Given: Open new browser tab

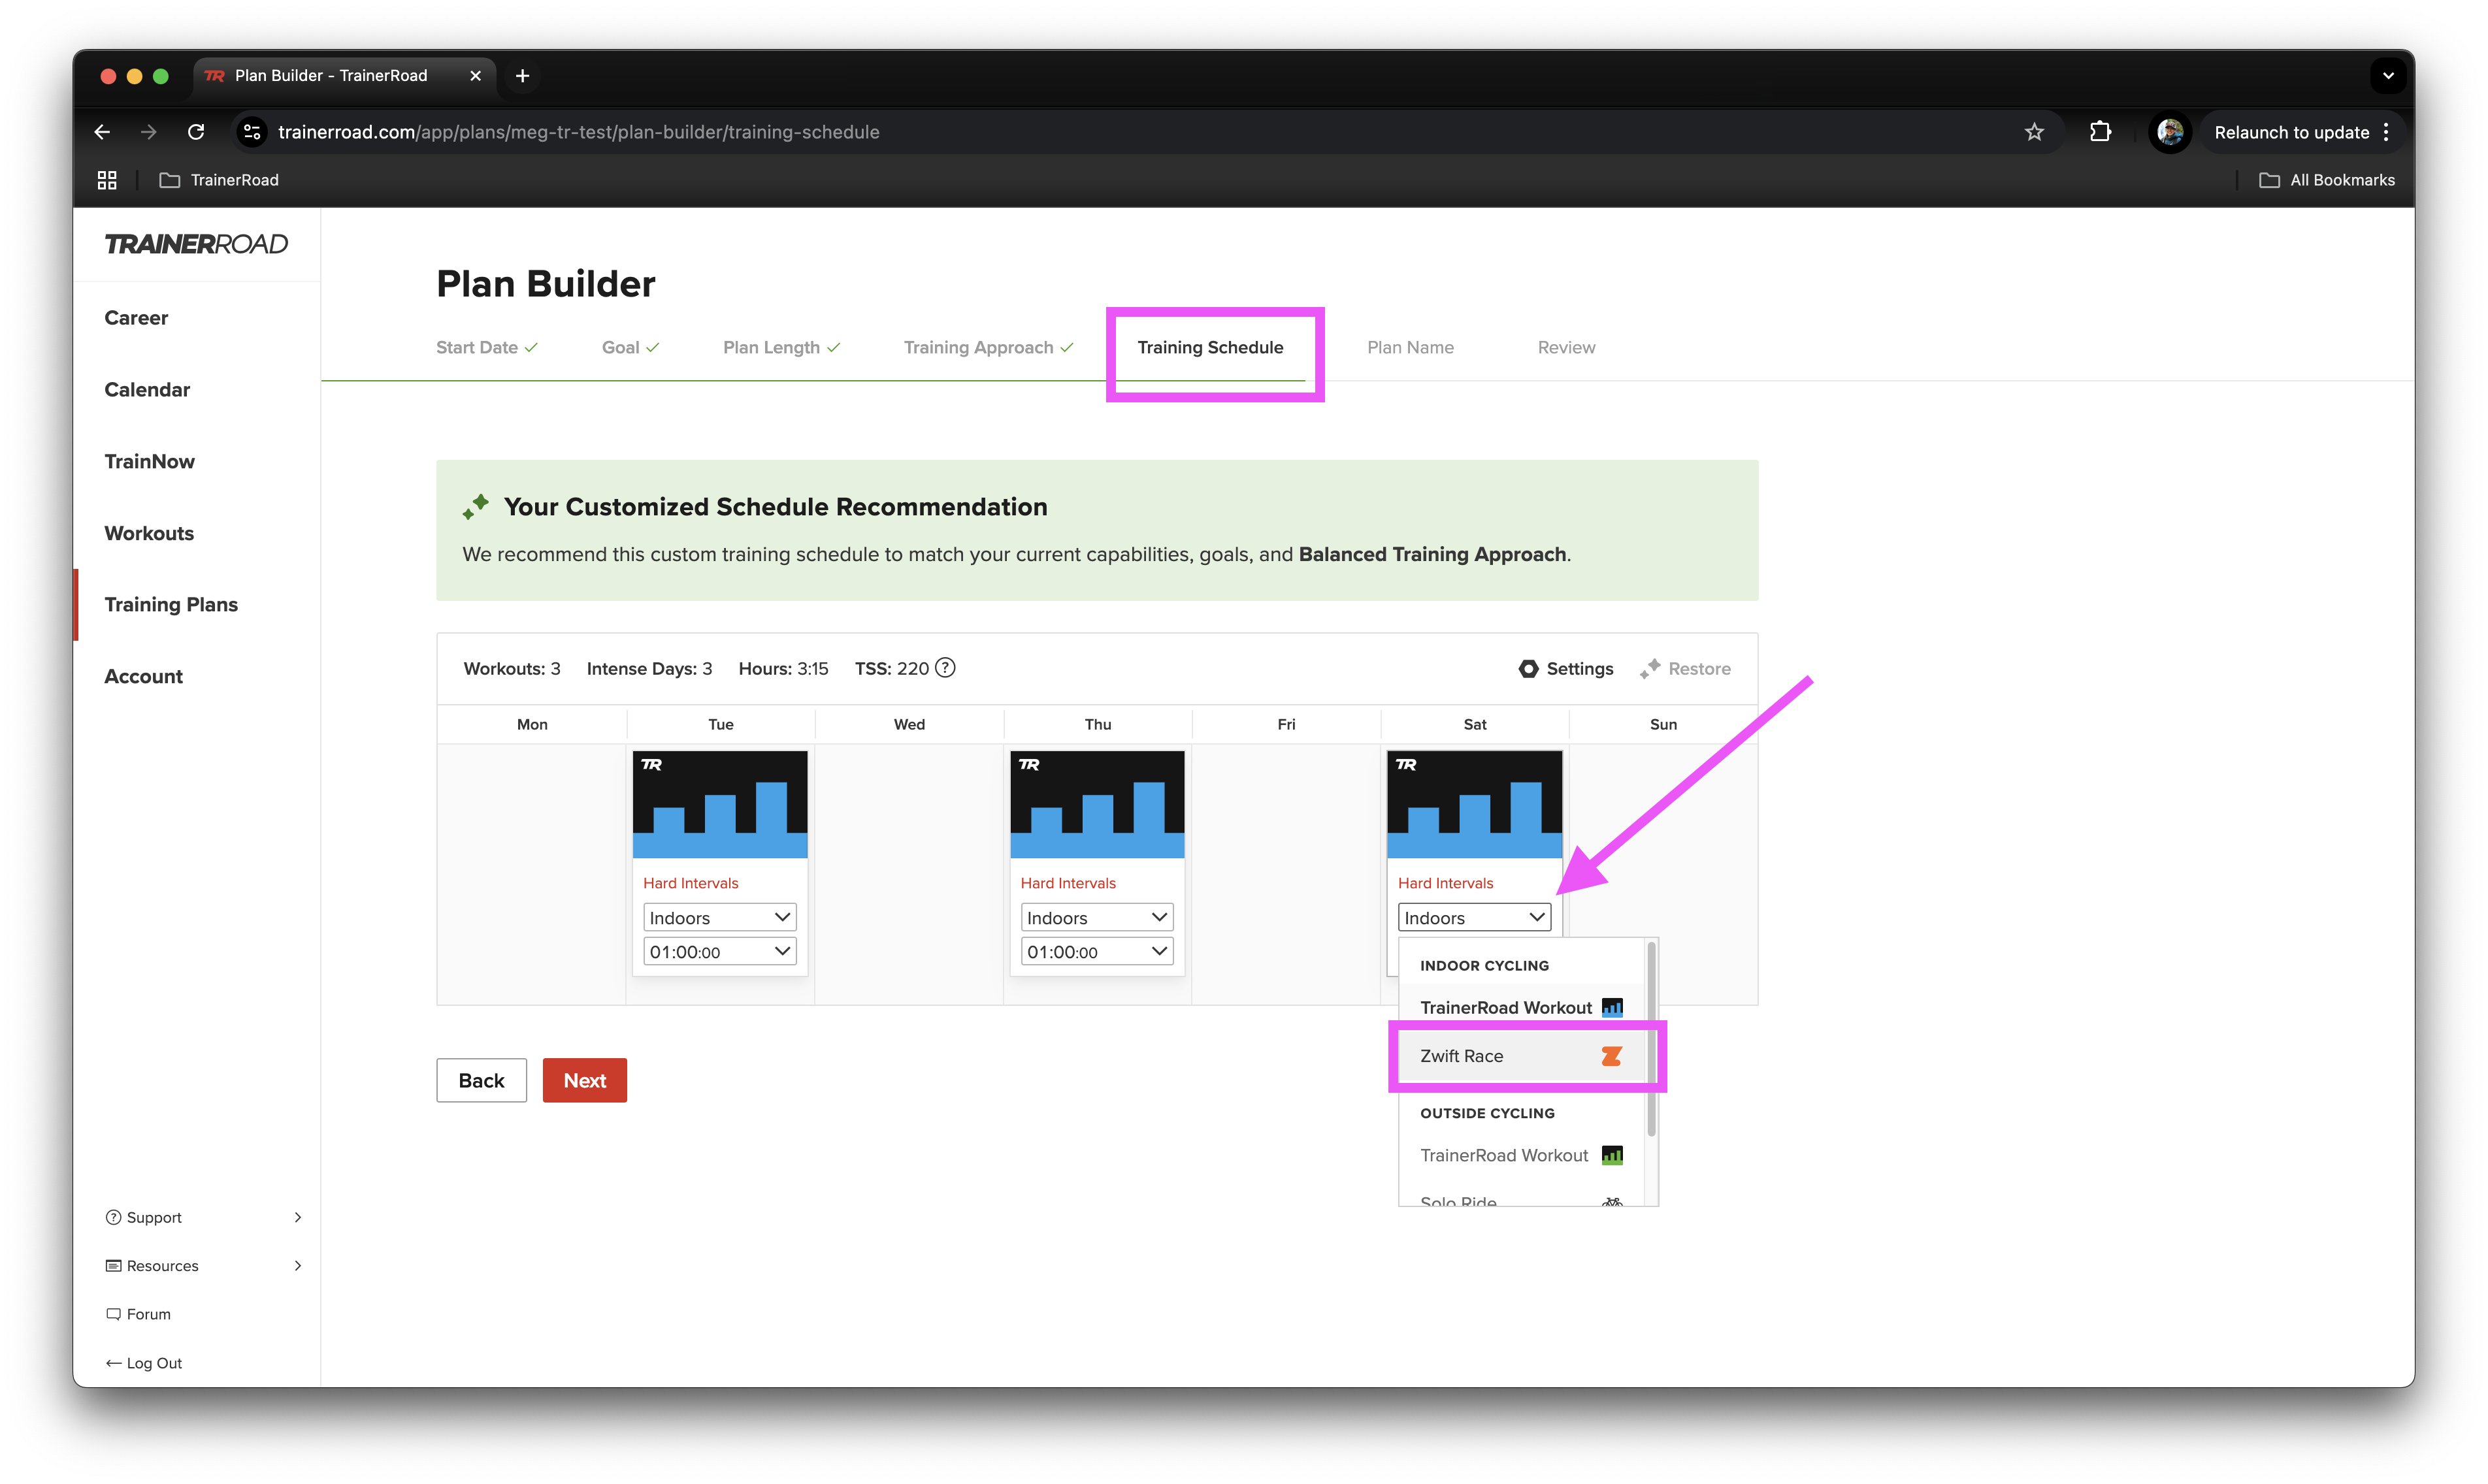Looking at the screenshot, I should [x=522, y=76].
